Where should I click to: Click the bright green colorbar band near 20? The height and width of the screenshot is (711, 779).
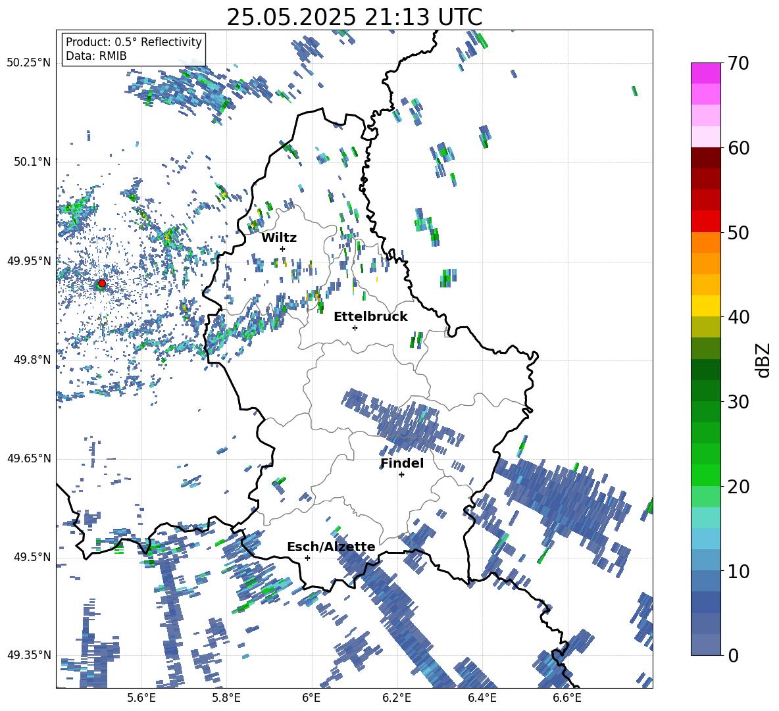point(705,475)
